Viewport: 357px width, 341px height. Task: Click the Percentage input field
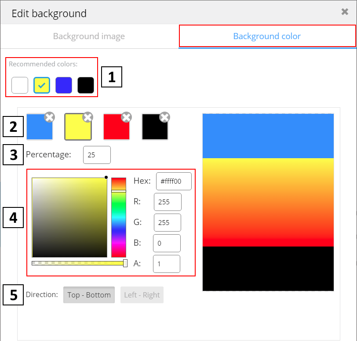click(x=97, y=155)
